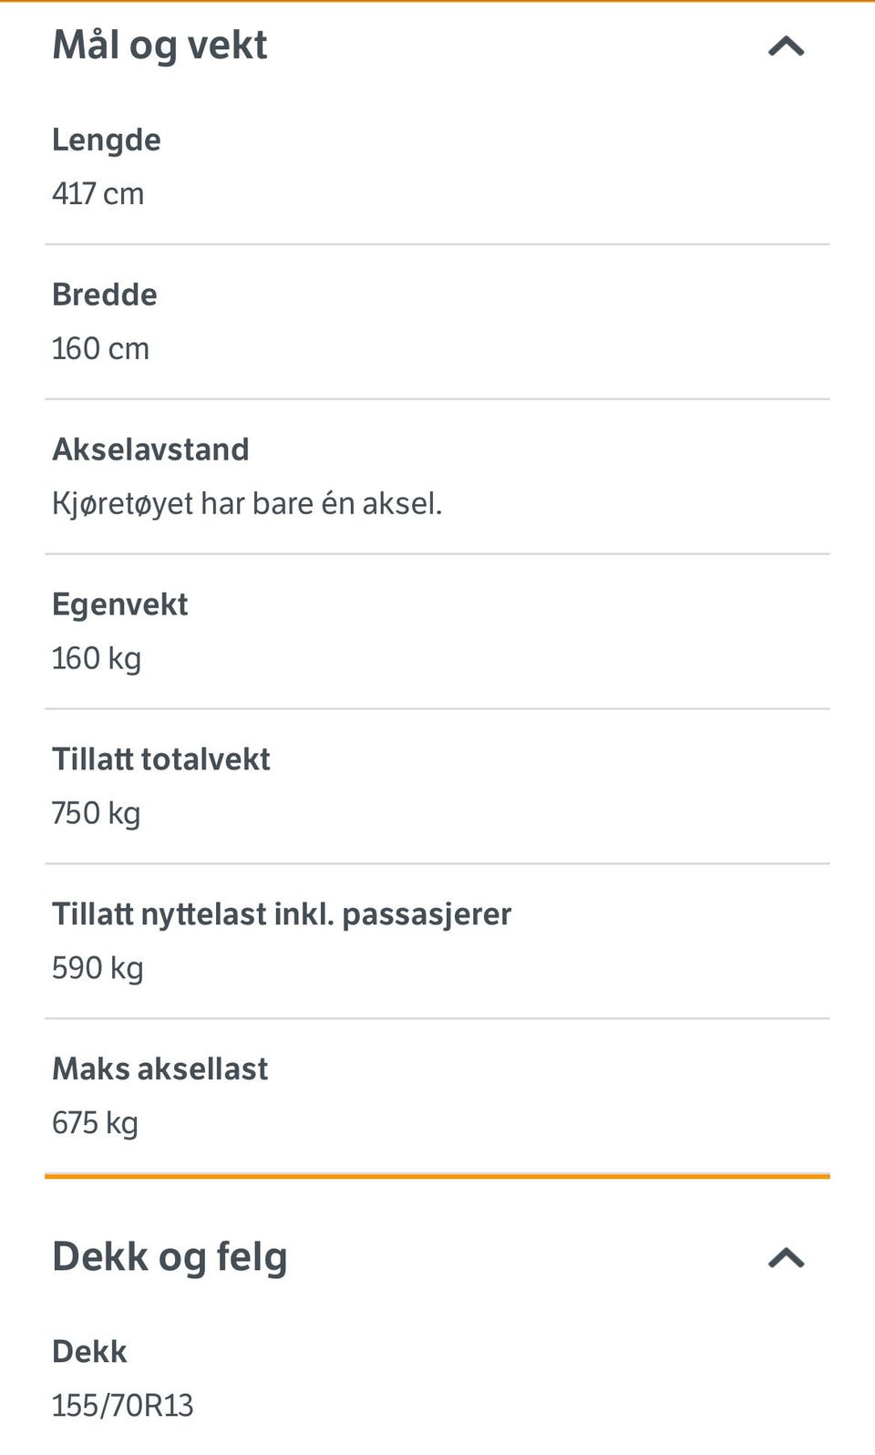Select the 590 kg value

pyautogui.click(x=98, y=968)
